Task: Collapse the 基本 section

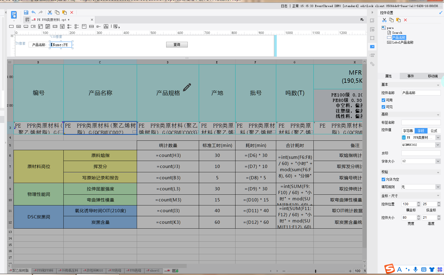Action: (438, 85)
